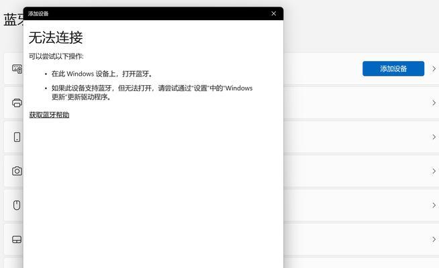
Task: Click the blue 添加设备 button
Action: click(x=393, y=68)
